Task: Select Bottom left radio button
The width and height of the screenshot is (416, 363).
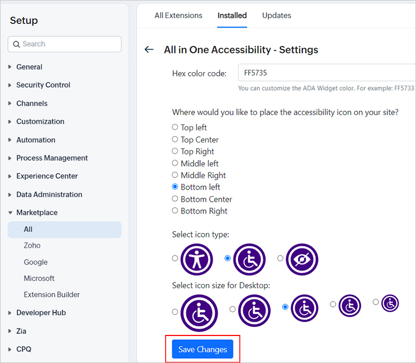Action: (175, 187)
